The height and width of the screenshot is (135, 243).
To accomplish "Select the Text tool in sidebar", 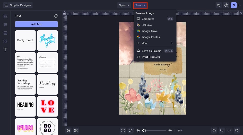I will click(5, 50).
